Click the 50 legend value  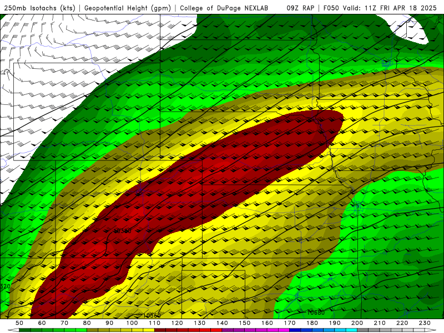pyautogui.click(x=19, y=323)
